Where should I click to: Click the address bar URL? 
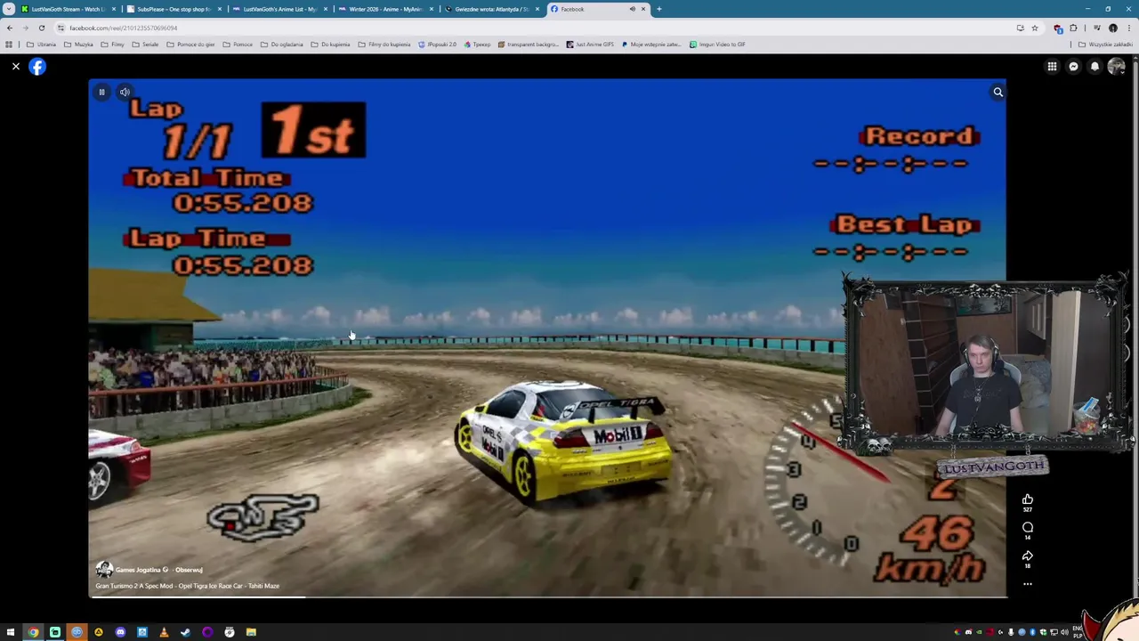(123, 28)
